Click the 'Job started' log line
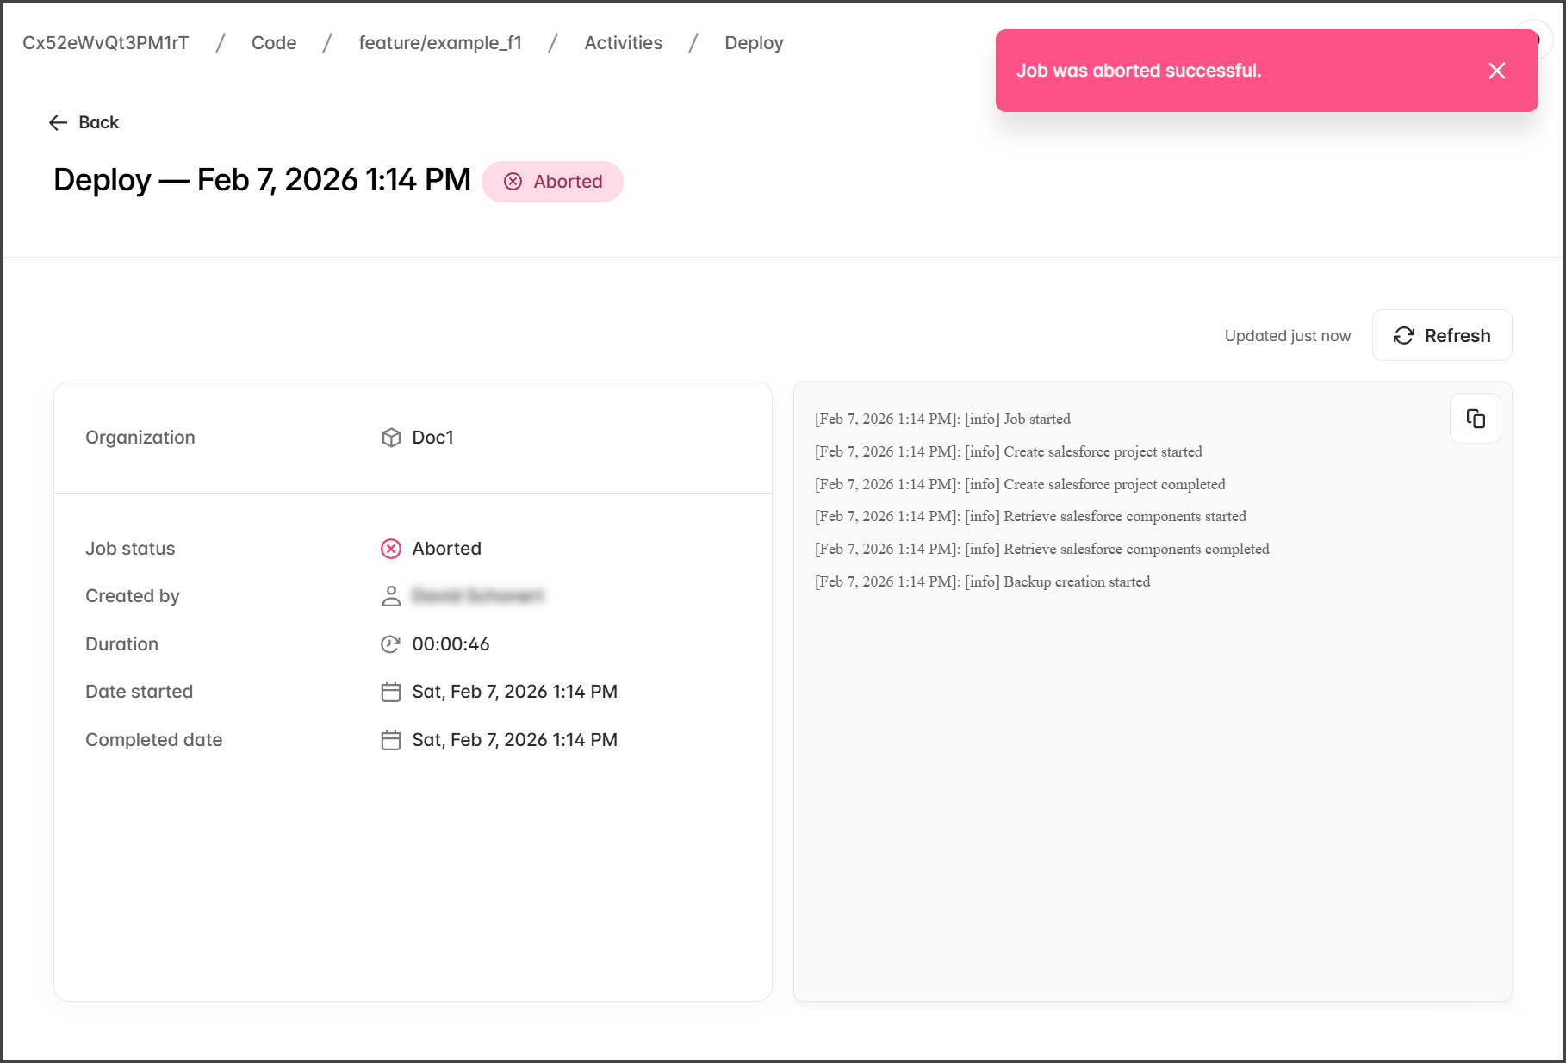1566x1063 pixels. [942, 419]
